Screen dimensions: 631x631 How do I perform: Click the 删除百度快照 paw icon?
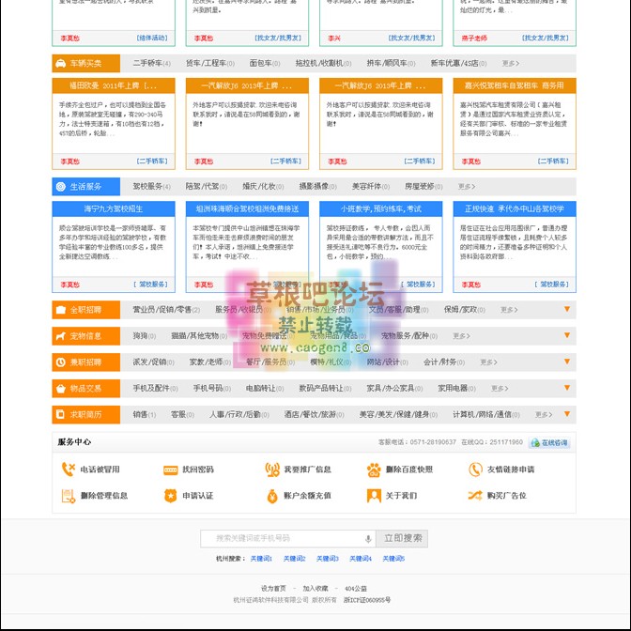[374, 469]
